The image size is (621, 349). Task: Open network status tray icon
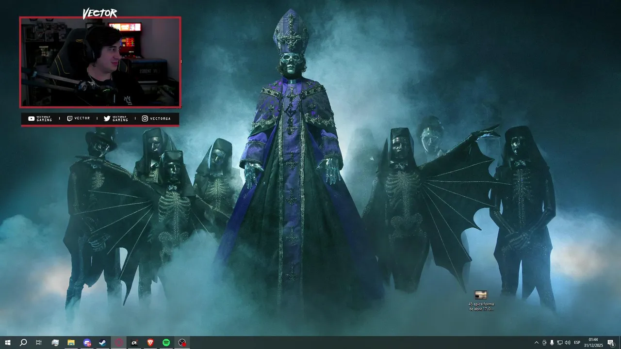(559, 343)
